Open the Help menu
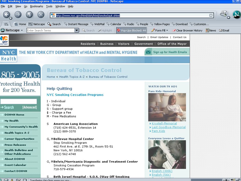Viewport: 241px width, 181px height. pos(71,6)
